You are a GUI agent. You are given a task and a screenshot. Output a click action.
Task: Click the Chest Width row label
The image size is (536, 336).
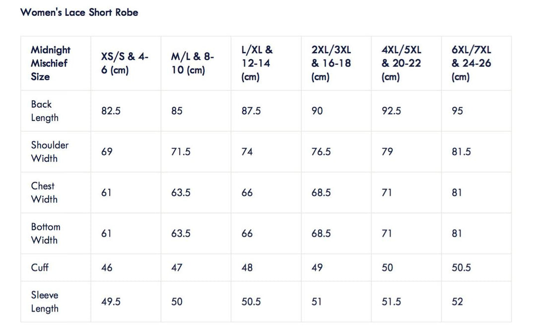click(44, 193)
